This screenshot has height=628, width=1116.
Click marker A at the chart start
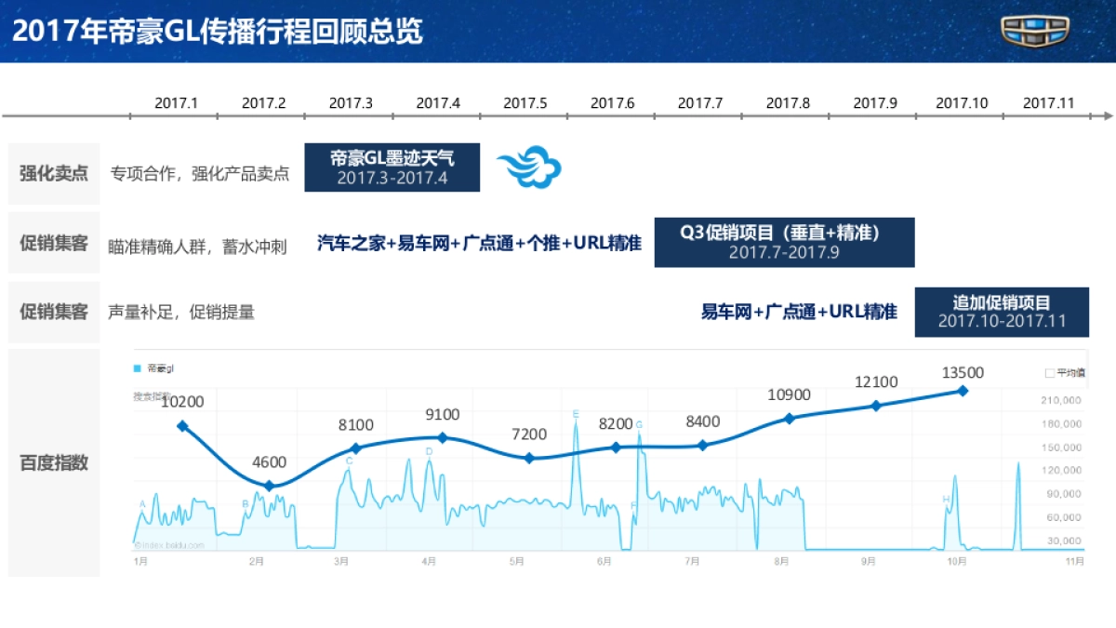[141, 503]
